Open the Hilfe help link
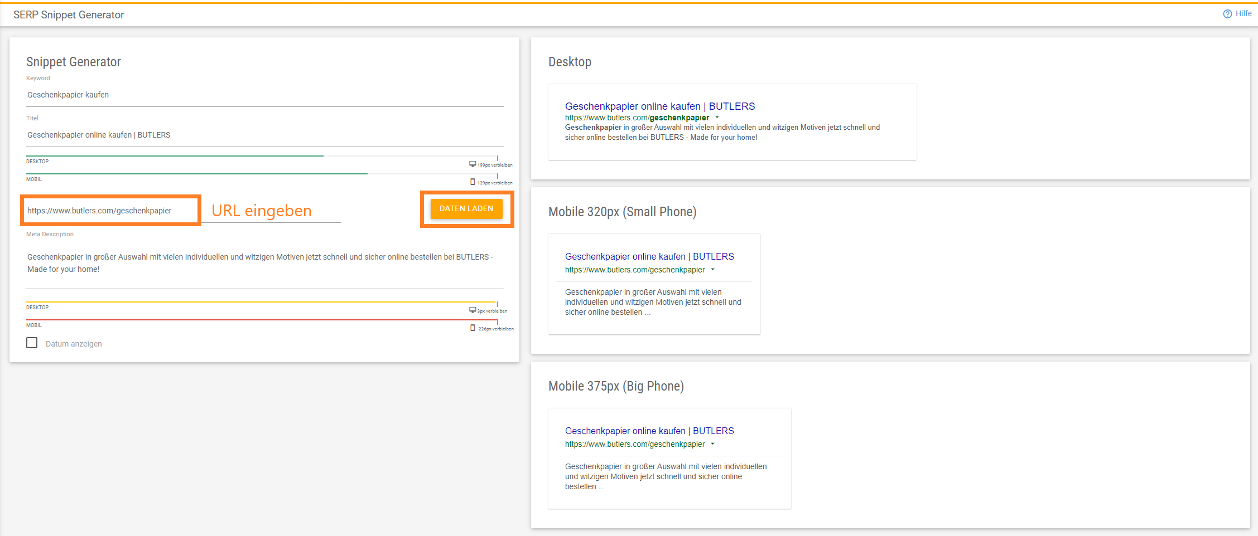The width and height of the screenshot is (1258, 536). pyautogui.click(x=1237, y=14)
